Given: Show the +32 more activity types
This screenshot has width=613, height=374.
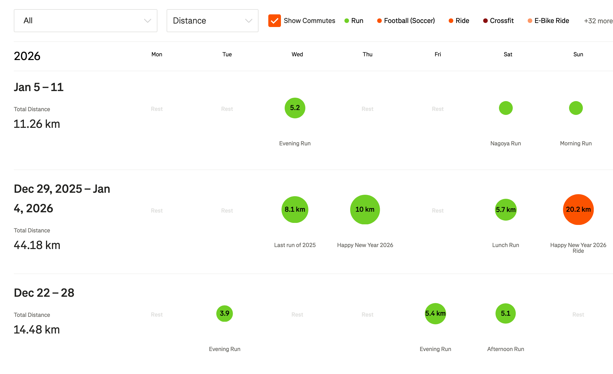Looking at the screenshot, I should [x=598, y=21].
